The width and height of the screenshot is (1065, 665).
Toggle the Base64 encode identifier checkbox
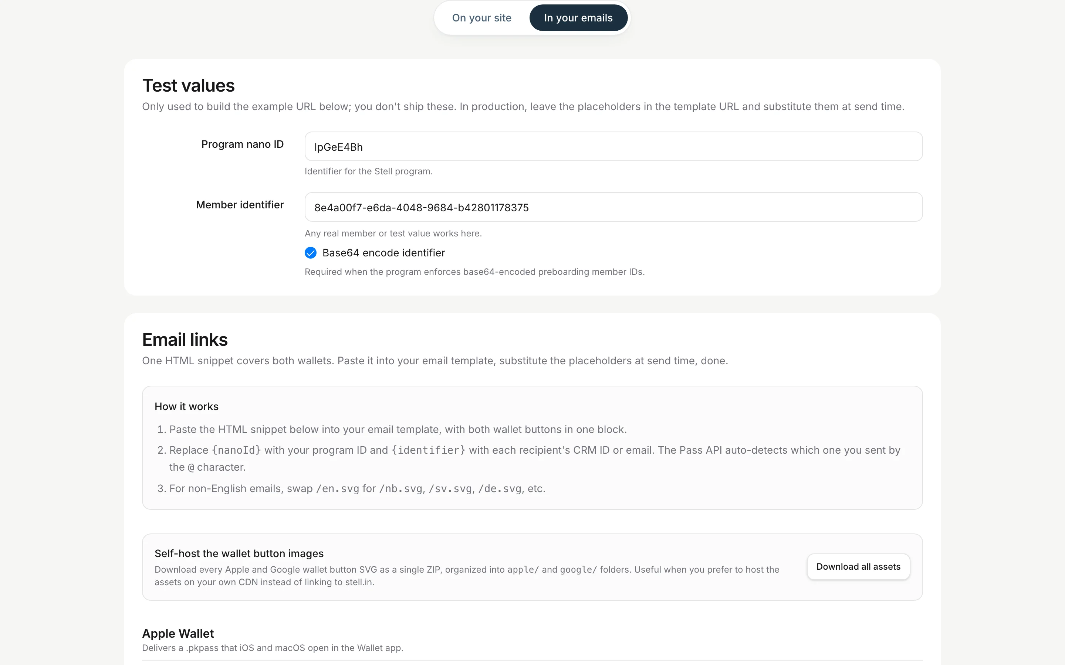pos(311,253)
